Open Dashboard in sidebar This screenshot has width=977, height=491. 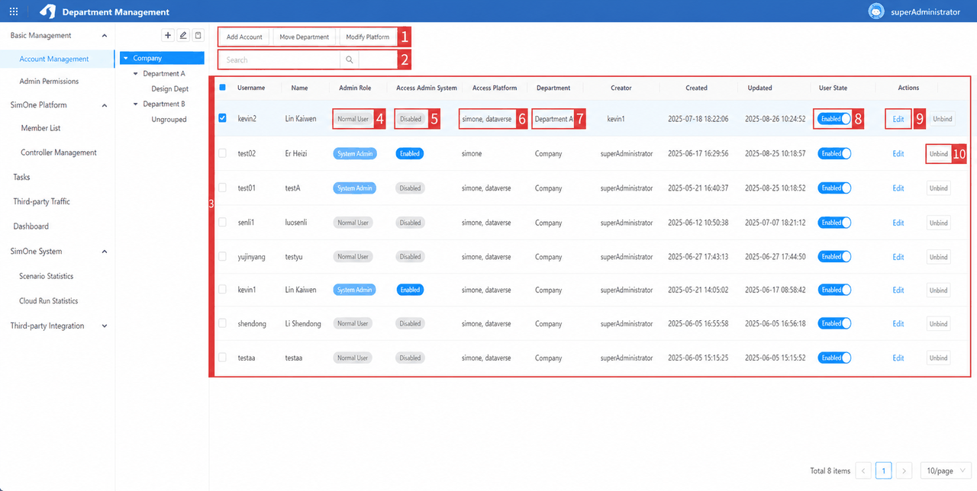coord(31,226)
